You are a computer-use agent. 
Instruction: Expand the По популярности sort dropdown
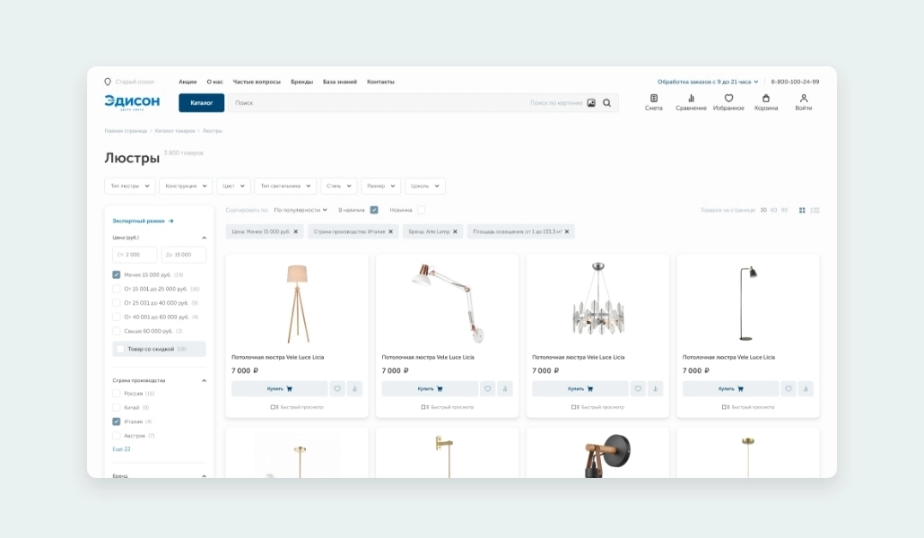pyautogui.click(x=301, y=210)
